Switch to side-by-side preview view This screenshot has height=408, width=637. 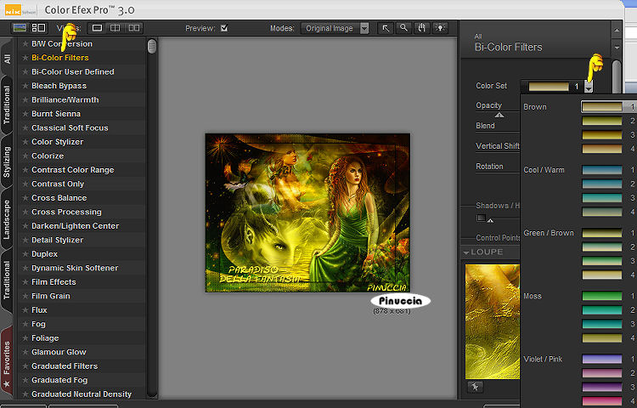click(x=134, y=28)
